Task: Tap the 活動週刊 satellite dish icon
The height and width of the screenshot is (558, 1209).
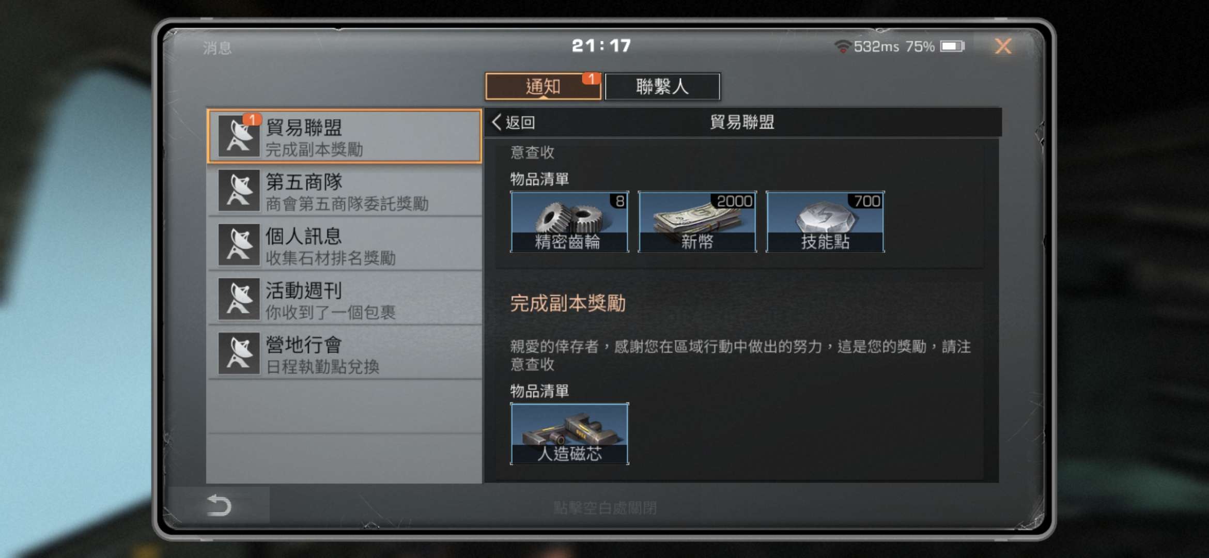Action: [239, 299]
